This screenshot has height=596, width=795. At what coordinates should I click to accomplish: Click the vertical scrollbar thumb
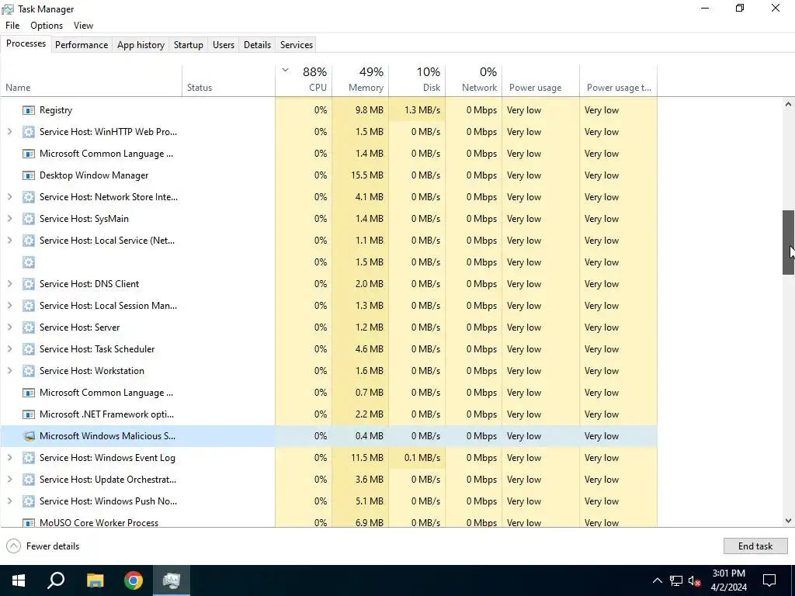[x=789, y=242]
